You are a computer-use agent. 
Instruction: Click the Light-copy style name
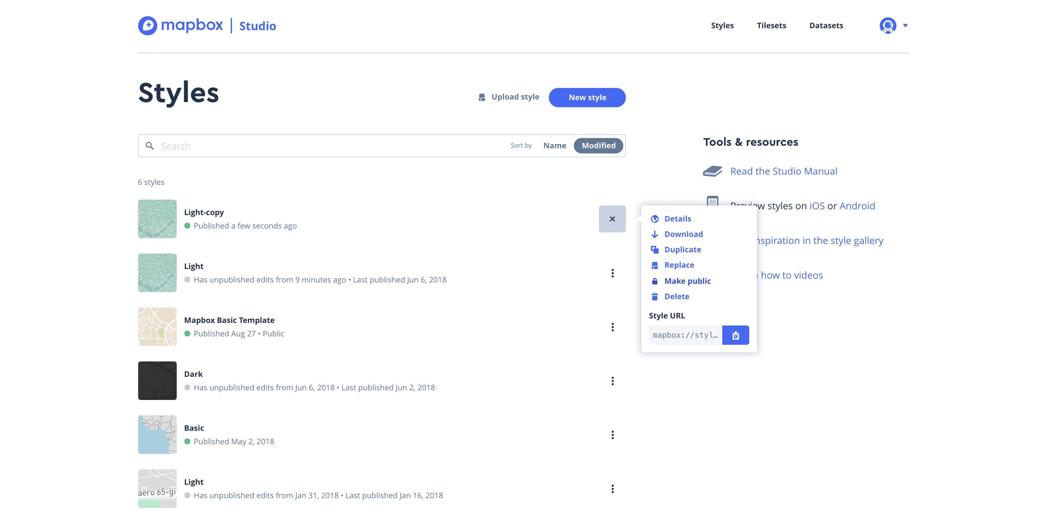pyautogui.click(x=204, y=212)
